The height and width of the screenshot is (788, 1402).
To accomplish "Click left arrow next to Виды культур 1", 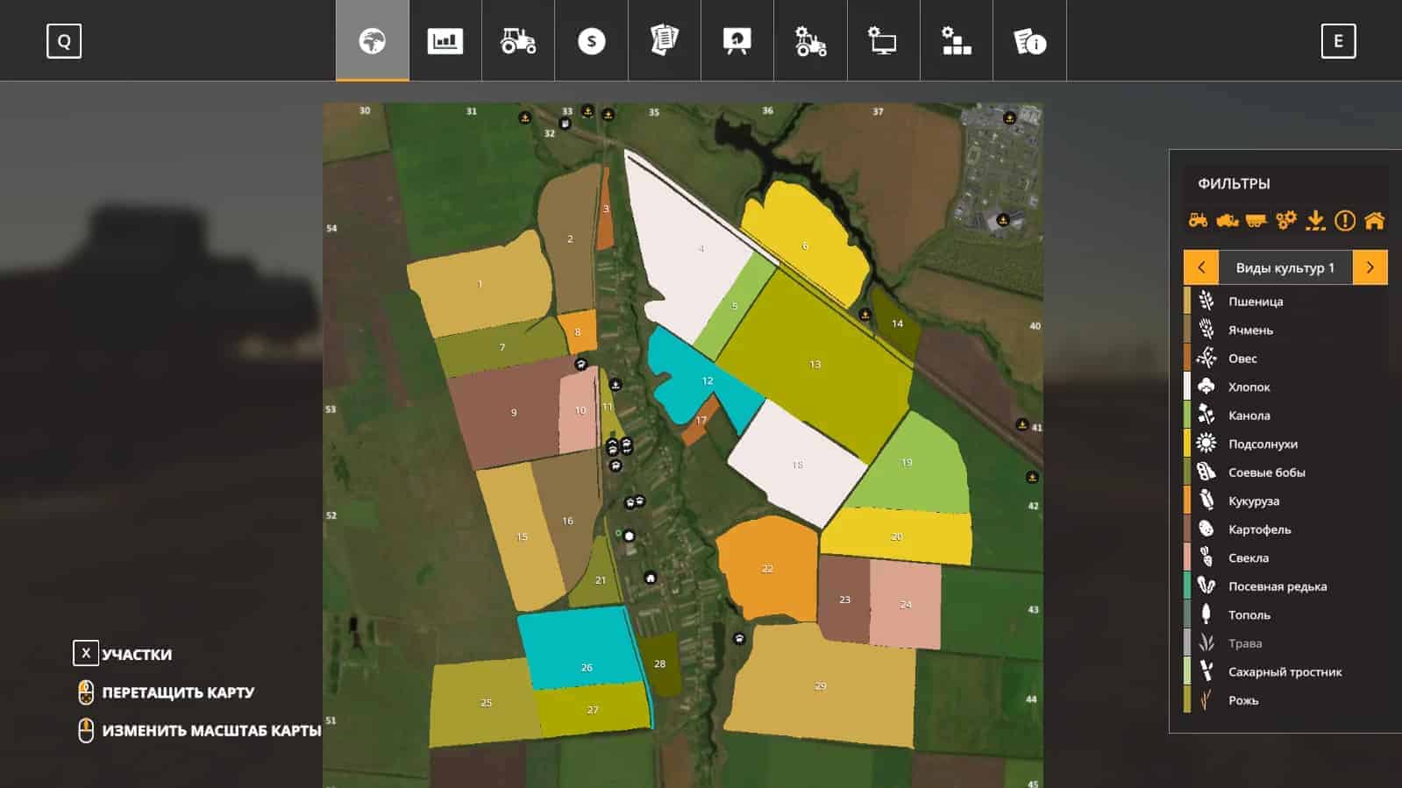I will [1201, 268].
